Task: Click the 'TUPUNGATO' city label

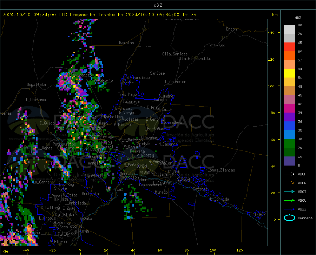Action: click(63, 200)
